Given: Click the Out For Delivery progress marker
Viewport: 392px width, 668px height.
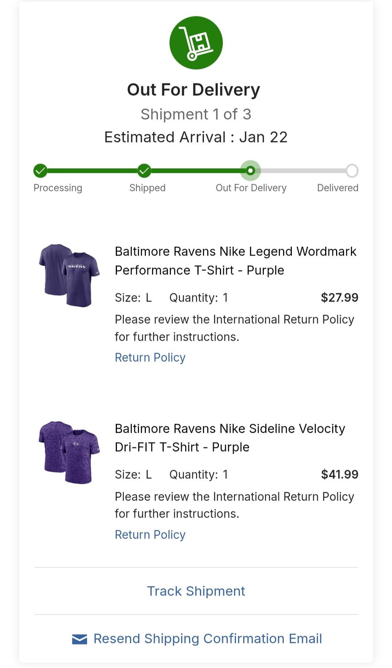Looking at the screenshot, I should [250, 170].
